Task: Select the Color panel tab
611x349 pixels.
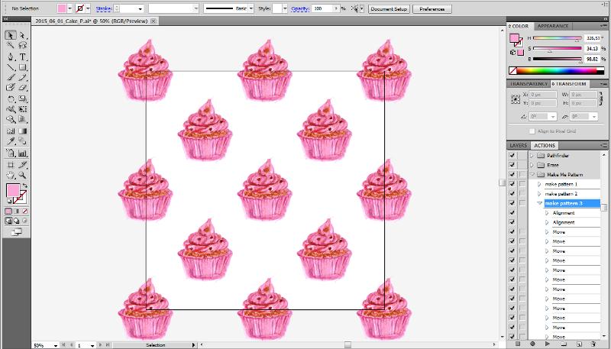Action: tap(520, 26)
